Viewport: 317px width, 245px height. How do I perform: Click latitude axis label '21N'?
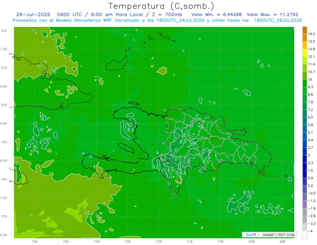tap(4, 68)
